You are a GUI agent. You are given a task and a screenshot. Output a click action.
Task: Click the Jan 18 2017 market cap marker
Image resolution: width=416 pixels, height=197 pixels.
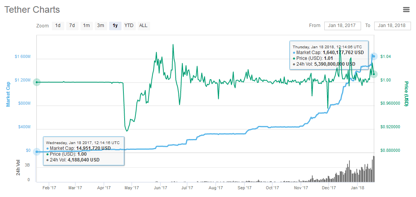click(37, 151)
